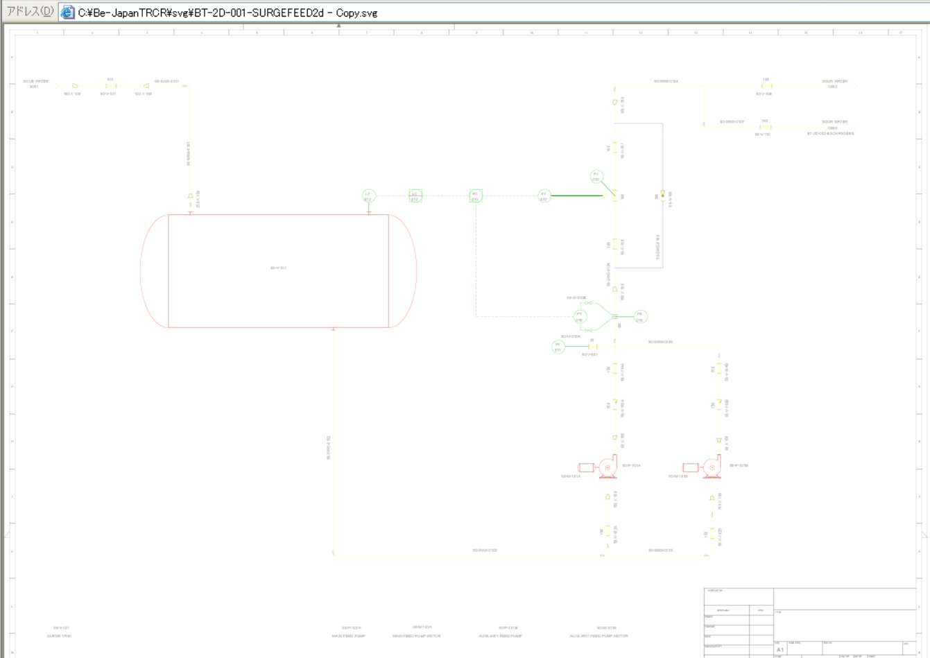
Task: Select the PT 018 pressure transmitter bubble
Action: (x=580, y=317)
